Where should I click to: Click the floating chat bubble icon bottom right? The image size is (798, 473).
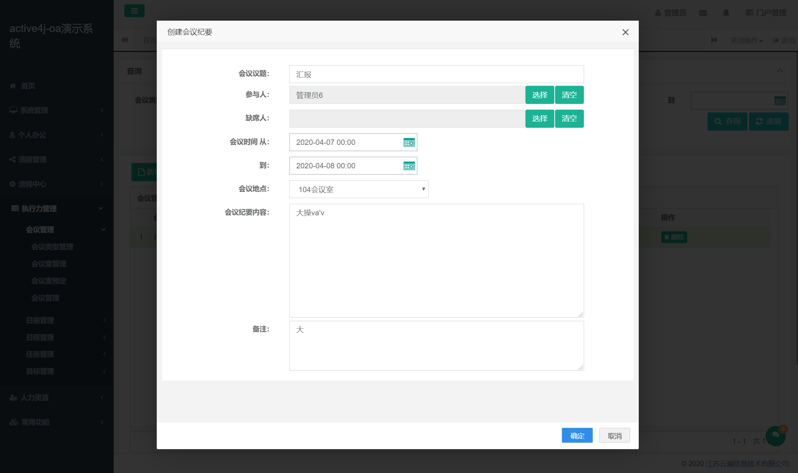776,436
